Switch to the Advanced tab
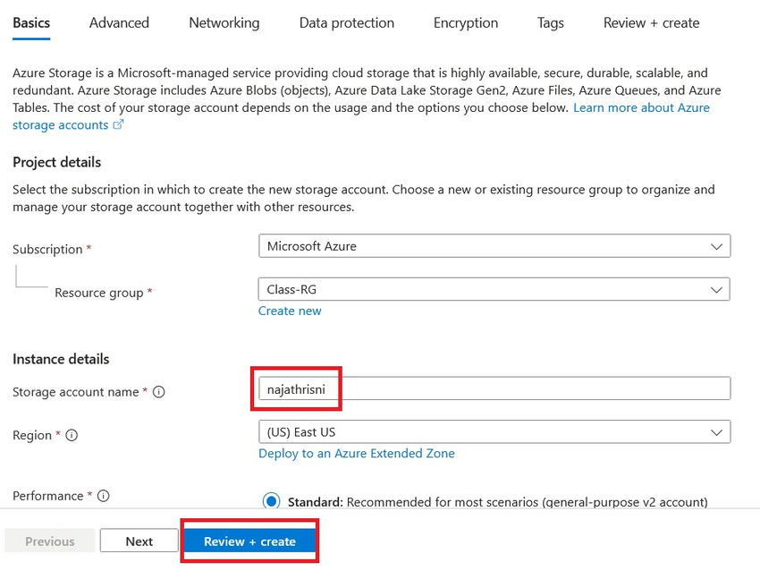 [119, 22]
